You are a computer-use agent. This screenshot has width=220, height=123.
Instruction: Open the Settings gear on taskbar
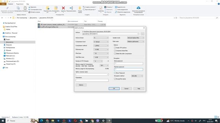(x=103, y=121)
